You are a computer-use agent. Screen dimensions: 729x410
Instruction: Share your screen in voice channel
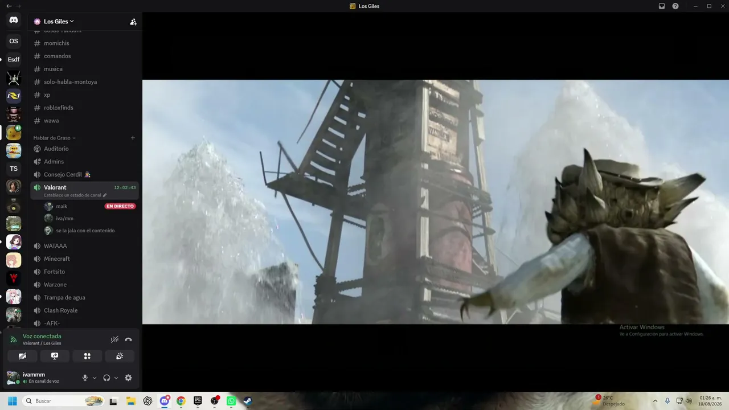(55, 356)
